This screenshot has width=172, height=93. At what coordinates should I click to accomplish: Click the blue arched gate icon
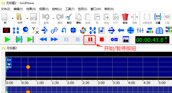[159, 30]
